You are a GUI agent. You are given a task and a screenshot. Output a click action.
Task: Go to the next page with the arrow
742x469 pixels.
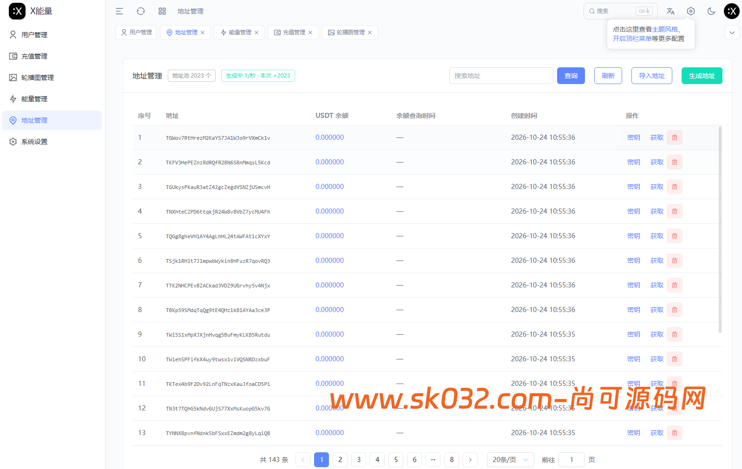coord(470,460)
